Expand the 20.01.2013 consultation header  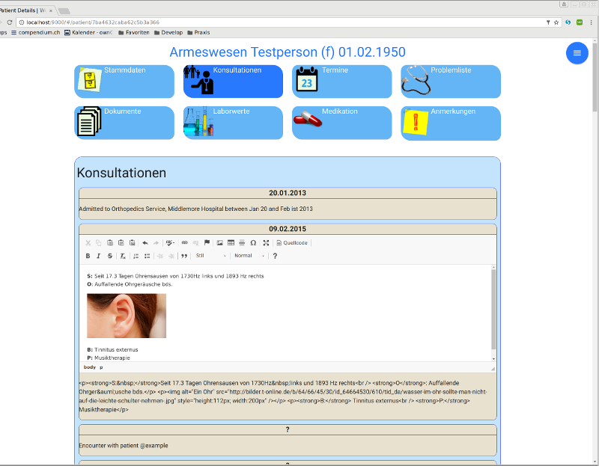pos(288,193)
